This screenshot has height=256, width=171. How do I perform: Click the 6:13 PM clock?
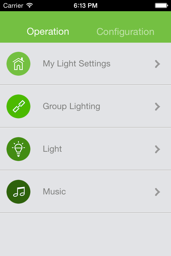click(x=85, y=5)
